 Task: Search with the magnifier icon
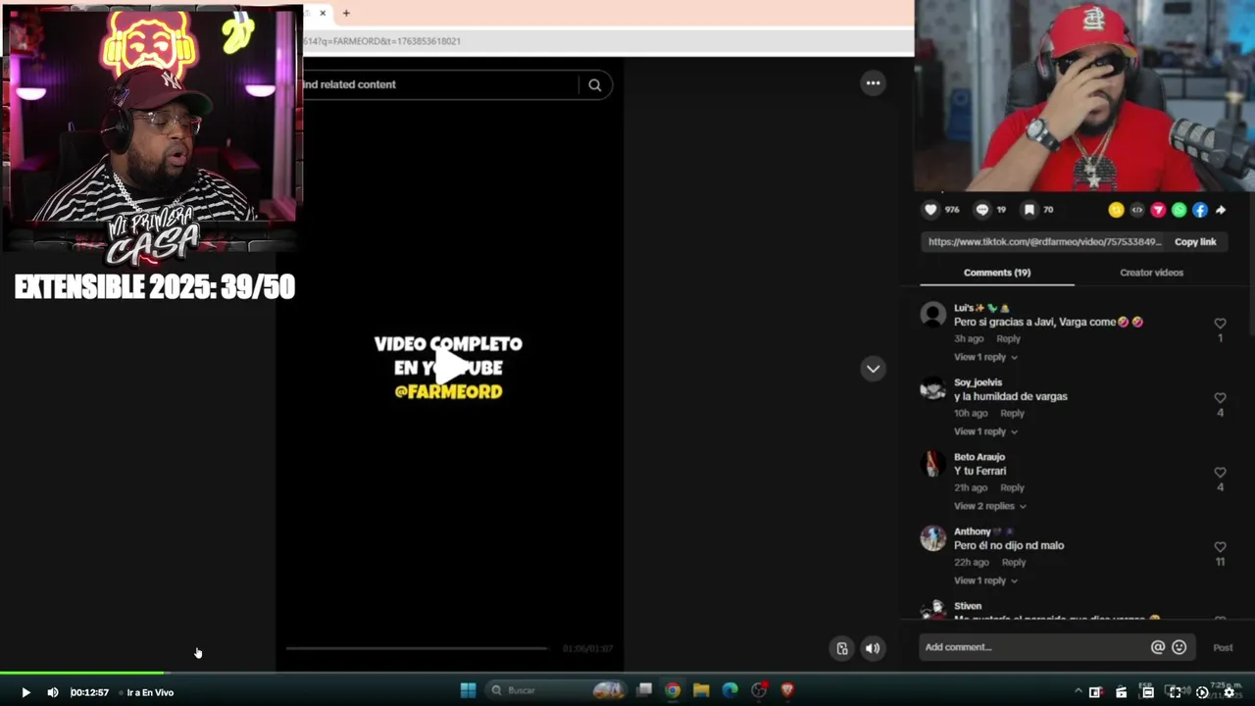pyautogui.click(x=594, y=84)
